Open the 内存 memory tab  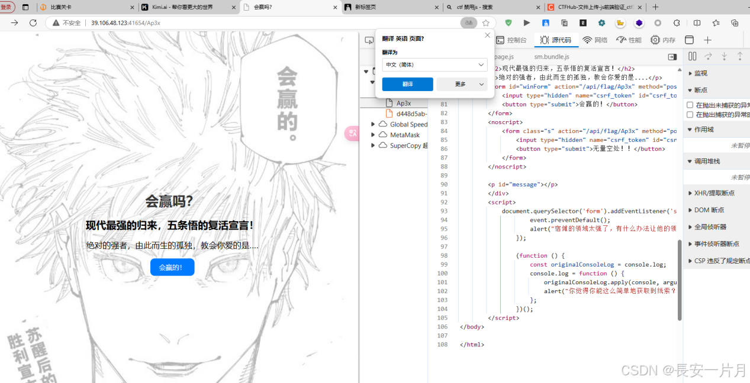pyautogui.click(x=663, y=40)
